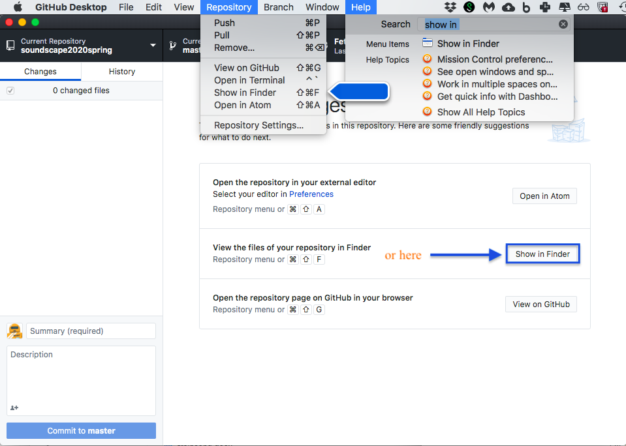Open the Apple menu
The height and width of the screenshot is (446, 626).
click(18, 7)
